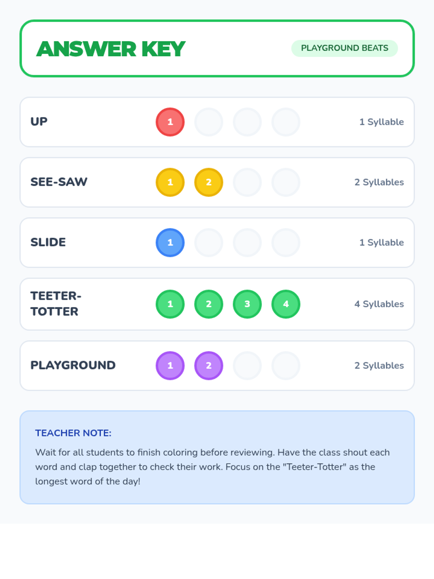Select green circle 3 in TEETER-TOTTER row
Viewport: 434px width, 579px height.
click(247, 304)
